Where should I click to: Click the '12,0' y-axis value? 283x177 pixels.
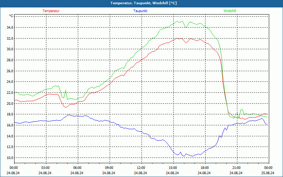pyautogui.click(x=10, y=147)
